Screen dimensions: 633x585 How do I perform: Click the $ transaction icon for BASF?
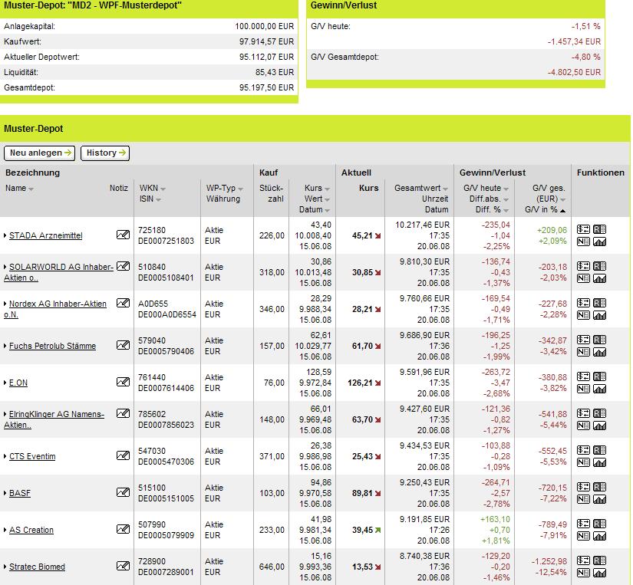(583, 487)
